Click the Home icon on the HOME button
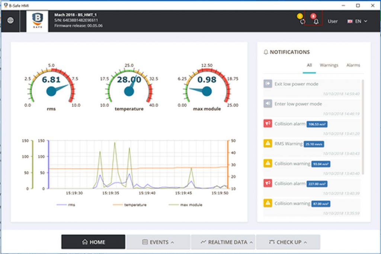 (85, 242)
